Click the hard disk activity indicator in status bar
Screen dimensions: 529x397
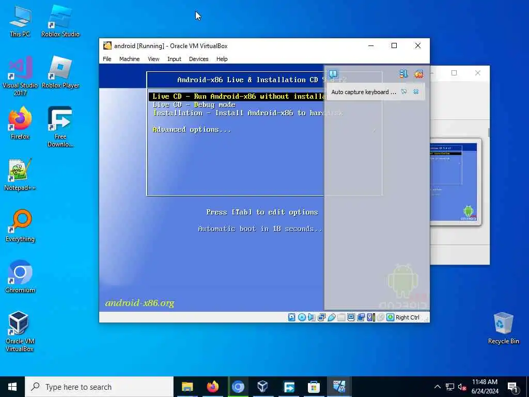click(x=291, y=317)
